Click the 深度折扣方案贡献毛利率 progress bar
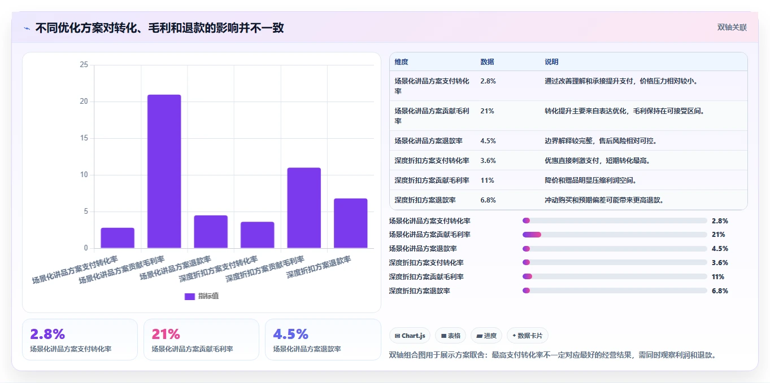 [615, 276]
